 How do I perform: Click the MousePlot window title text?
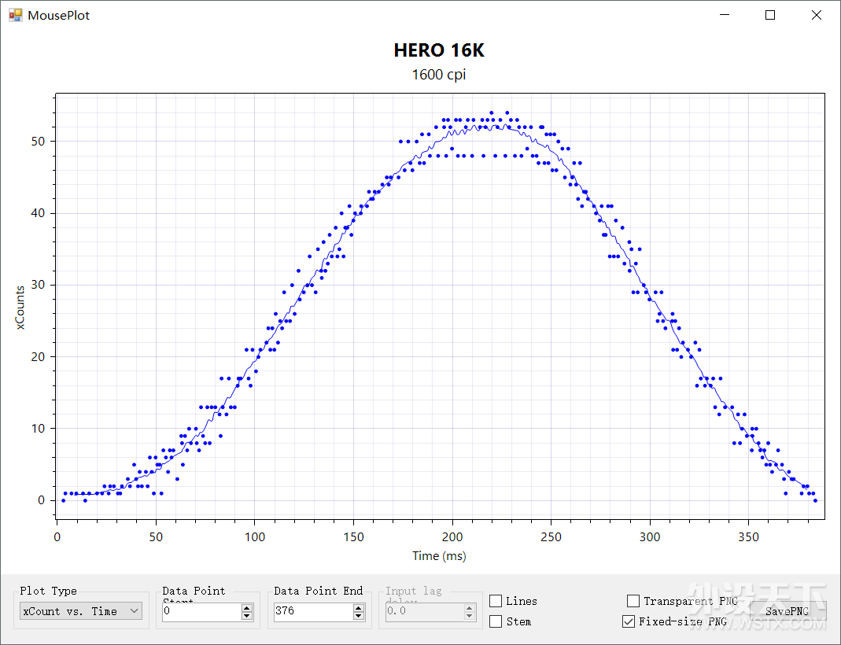[x=58, y=16]
